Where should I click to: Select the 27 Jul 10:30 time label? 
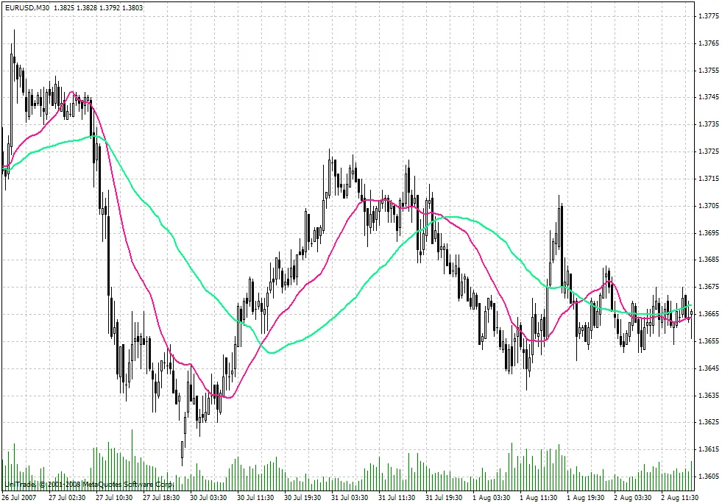point(112,497)
